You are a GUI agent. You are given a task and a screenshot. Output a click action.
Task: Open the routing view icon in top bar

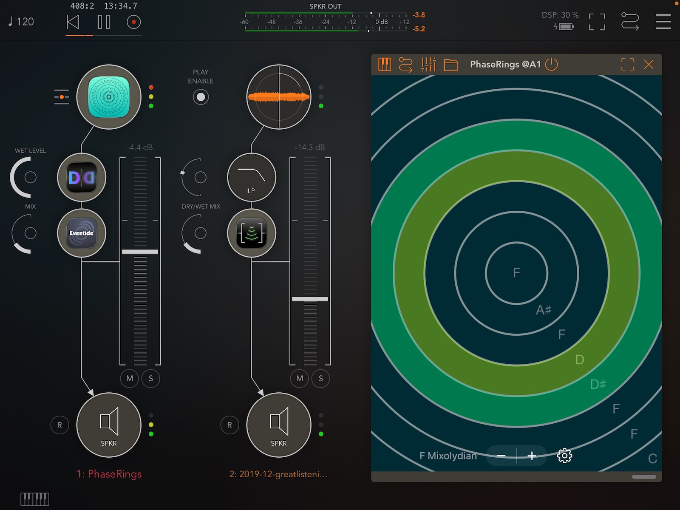click(630, 22)
